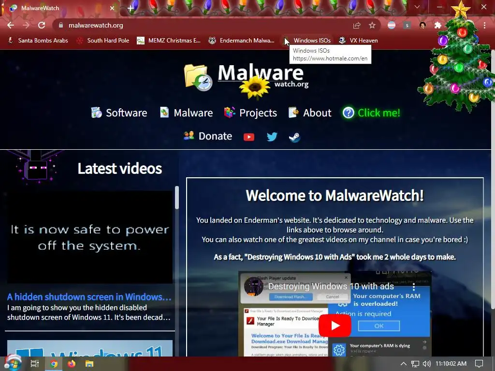The image size is (495, 371).
Task: Open Software menu item
Action: point(119,113)
